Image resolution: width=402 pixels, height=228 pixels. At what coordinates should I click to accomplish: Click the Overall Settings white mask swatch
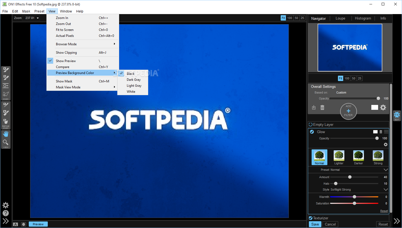pyautogui.click(x=375, y=107)
